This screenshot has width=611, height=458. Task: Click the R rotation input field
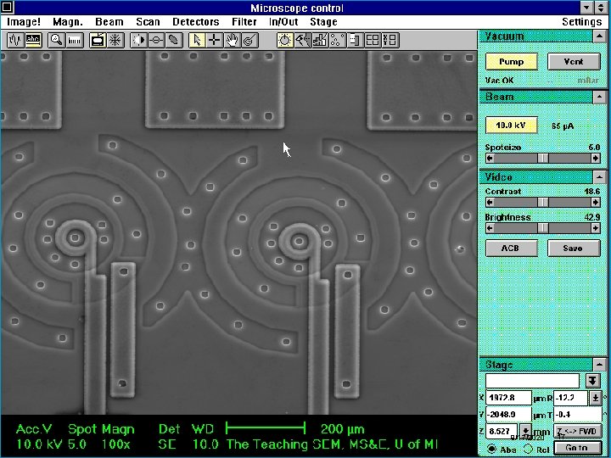pos(570,398)
